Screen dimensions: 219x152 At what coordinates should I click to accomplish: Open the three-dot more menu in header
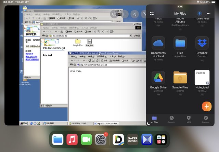click(208, 13)
